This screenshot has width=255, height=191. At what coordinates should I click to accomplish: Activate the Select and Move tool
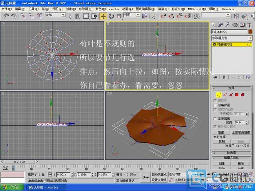[x=104, y=16]
